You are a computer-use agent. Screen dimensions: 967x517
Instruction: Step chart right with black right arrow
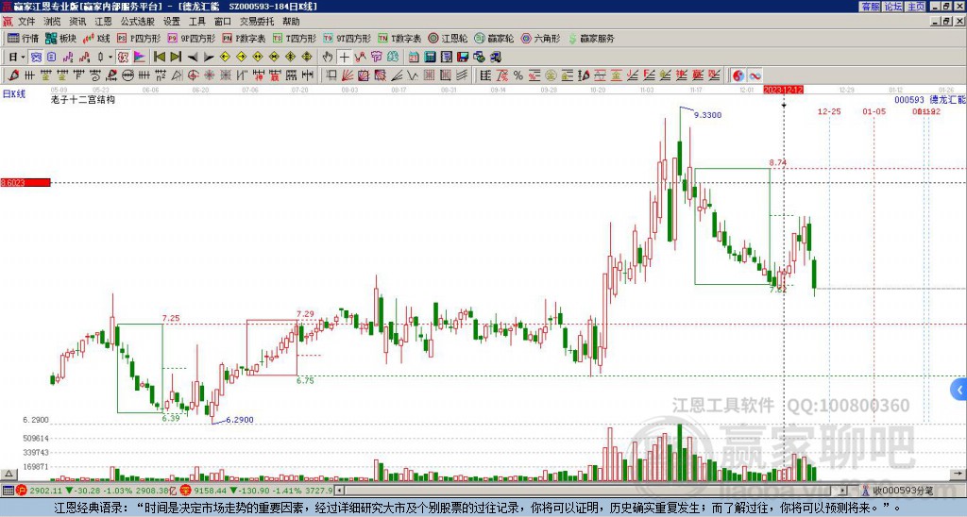coord(209,58)
